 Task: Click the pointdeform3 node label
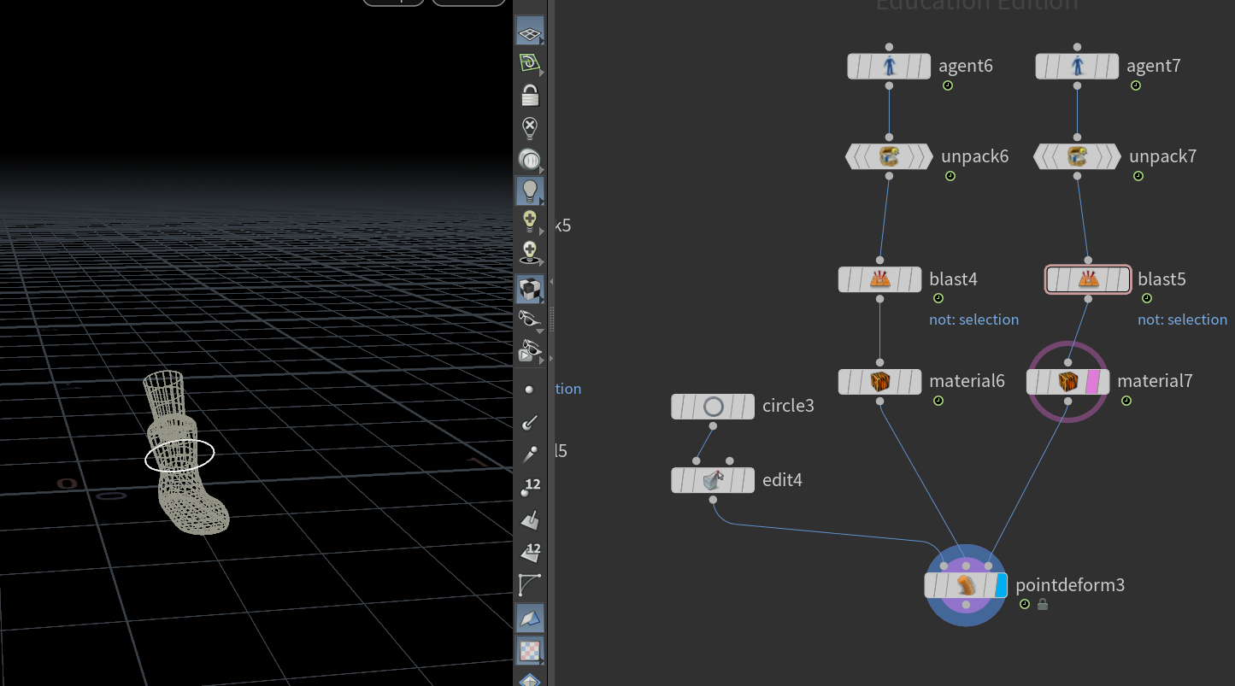1070,585
